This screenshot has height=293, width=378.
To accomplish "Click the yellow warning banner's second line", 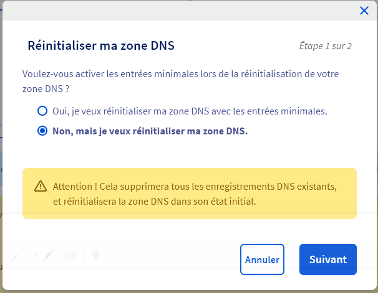I will pos(154,202).
